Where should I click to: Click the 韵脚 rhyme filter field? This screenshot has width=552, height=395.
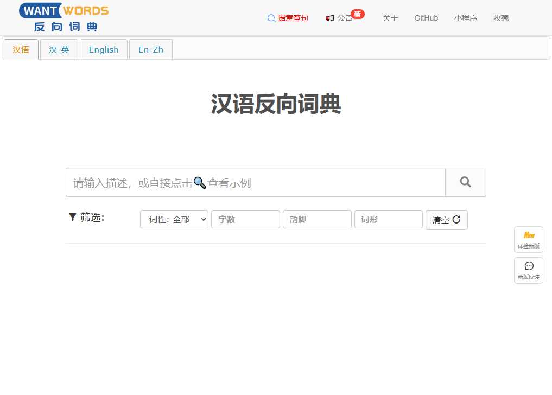[317, 219]
